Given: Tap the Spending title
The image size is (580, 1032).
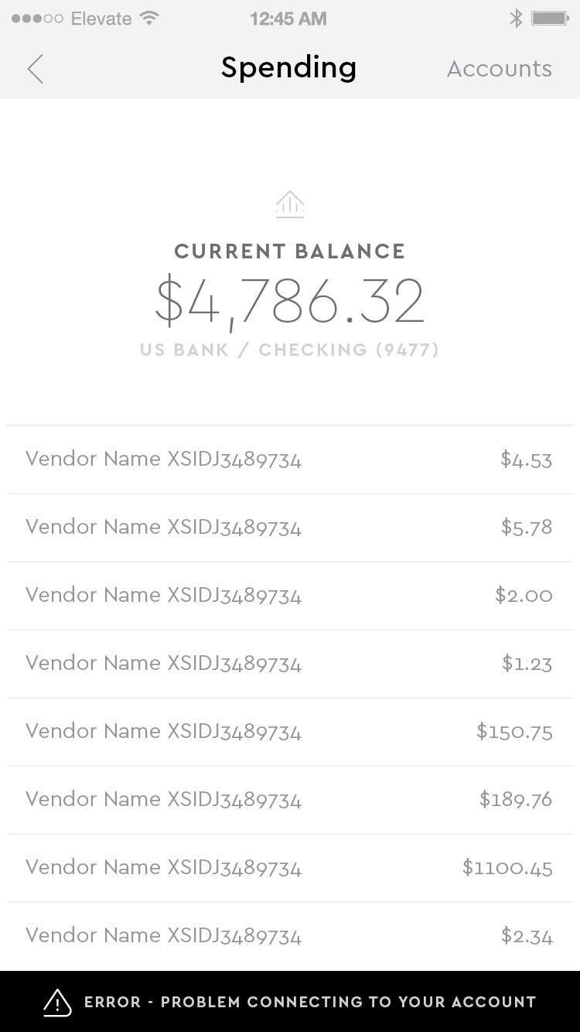Looking at the screenshot, I should click(x=288, y=68).
